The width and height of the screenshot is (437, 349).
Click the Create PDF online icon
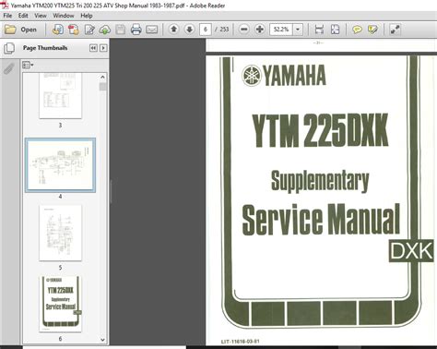57,30
